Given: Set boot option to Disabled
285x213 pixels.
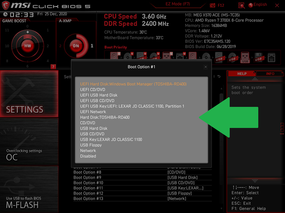Looking at the screenshot, I should point(88,156).
